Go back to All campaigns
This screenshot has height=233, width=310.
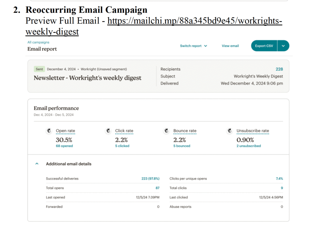point(38,42)
